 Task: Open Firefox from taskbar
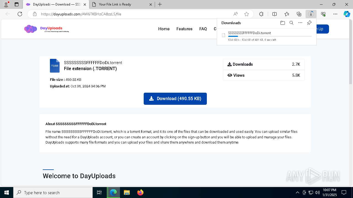[x=140, y=193]
